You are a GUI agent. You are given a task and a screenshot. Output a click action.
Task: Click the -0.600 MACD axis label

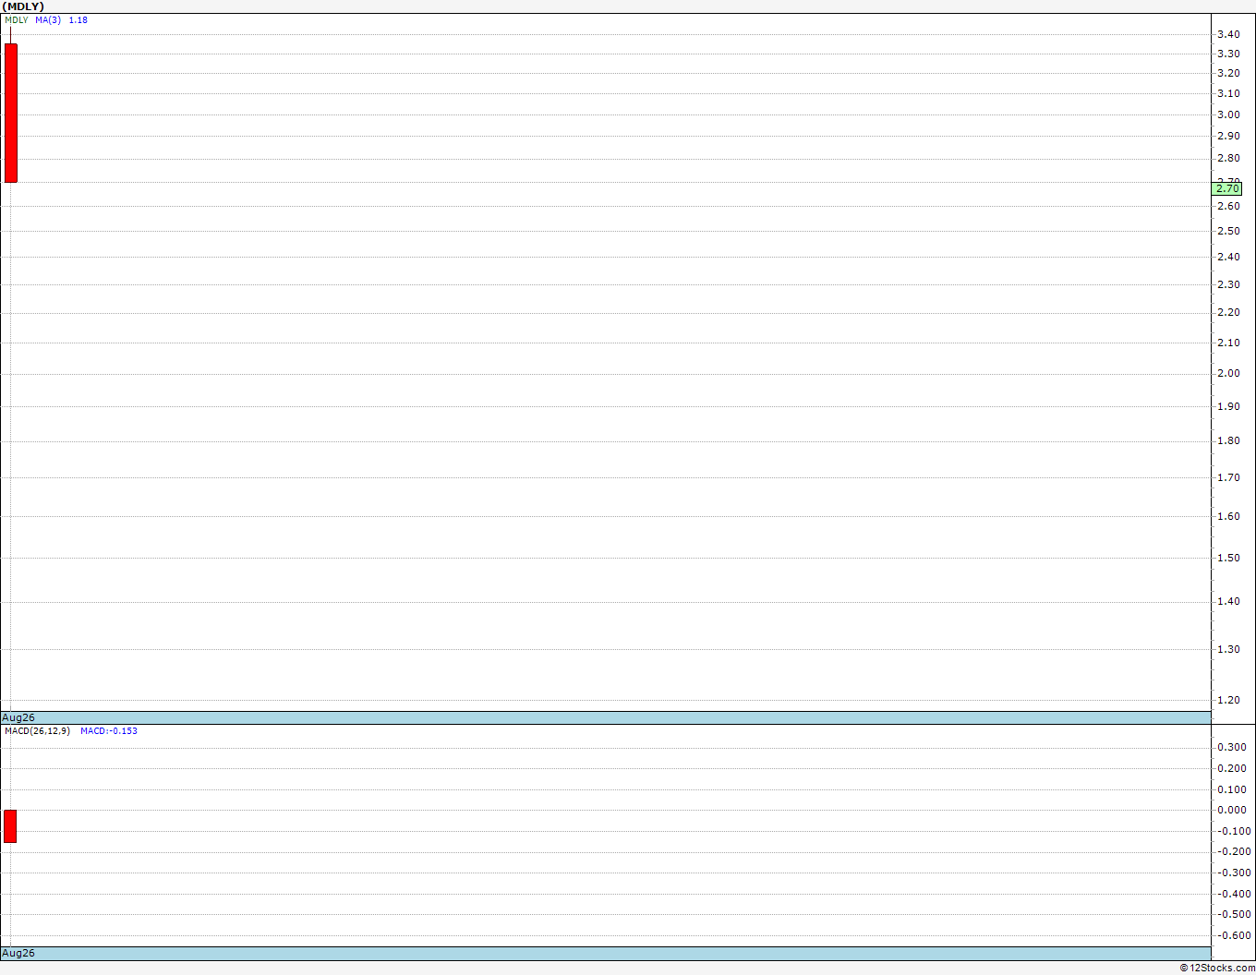click(x=1232, y=935)
